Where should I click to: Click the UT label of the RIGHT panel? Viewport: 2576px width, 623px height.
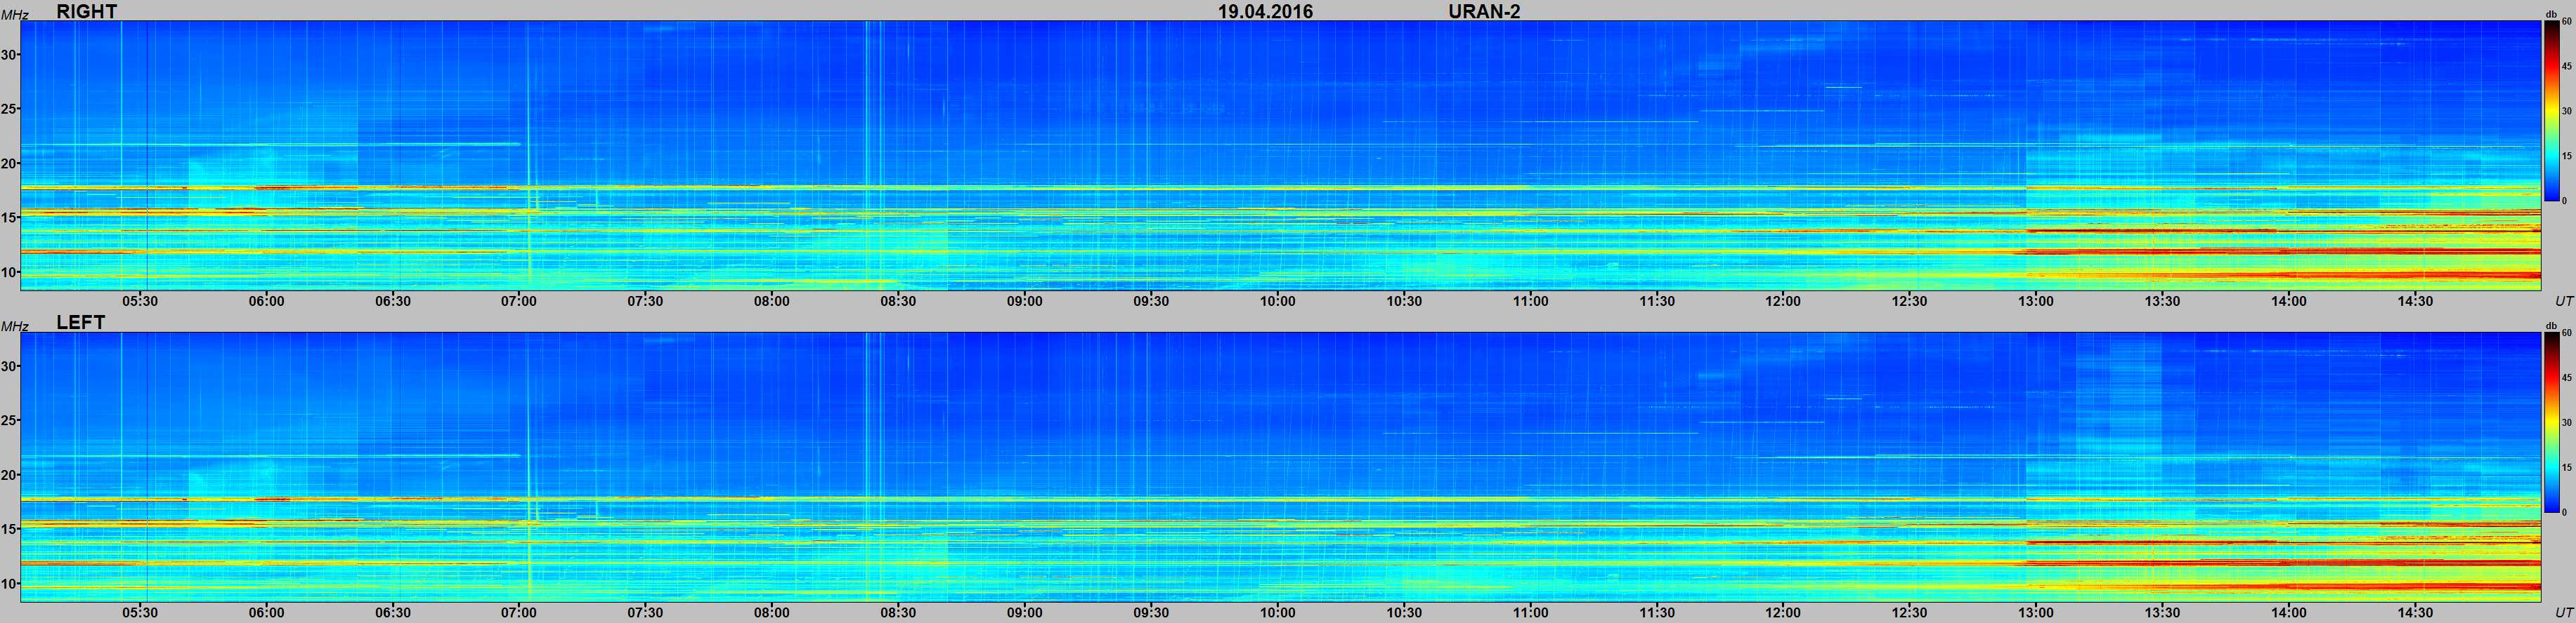click(2563, 302)
